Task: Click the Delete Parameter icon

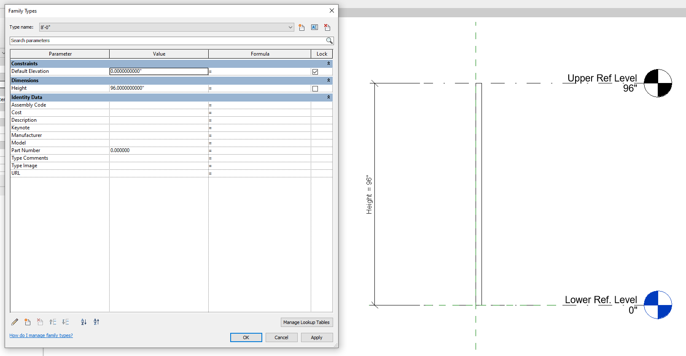Action: click(40, 322)
